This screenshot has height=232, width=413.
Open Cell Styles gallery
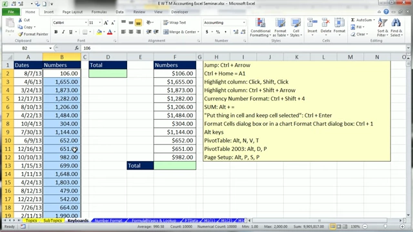pos(296,28)
